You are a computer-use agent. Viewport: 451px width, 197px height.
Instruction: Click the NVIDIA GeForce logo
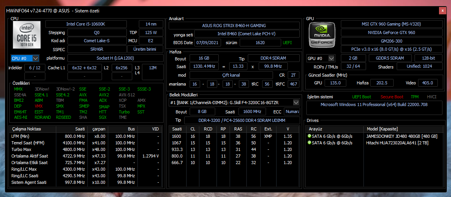pos(322,36)
